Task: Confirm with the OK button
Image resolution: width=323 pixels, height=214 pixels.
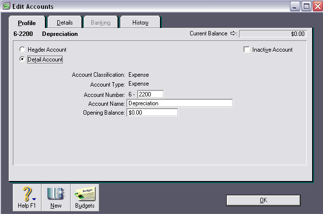Action: point(263,200)
